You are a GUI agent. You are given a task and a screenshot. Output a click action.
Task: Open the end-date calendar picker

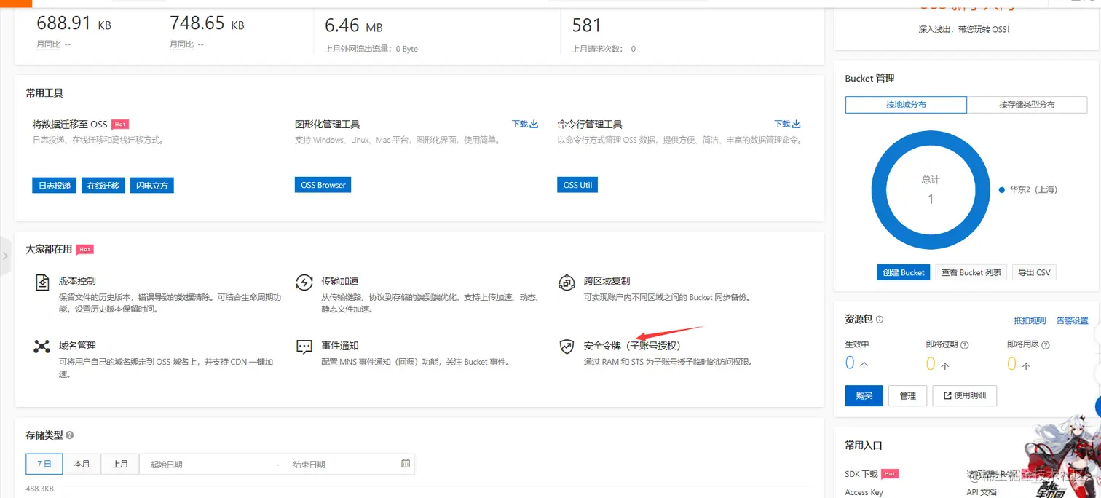tap(406, 464)
